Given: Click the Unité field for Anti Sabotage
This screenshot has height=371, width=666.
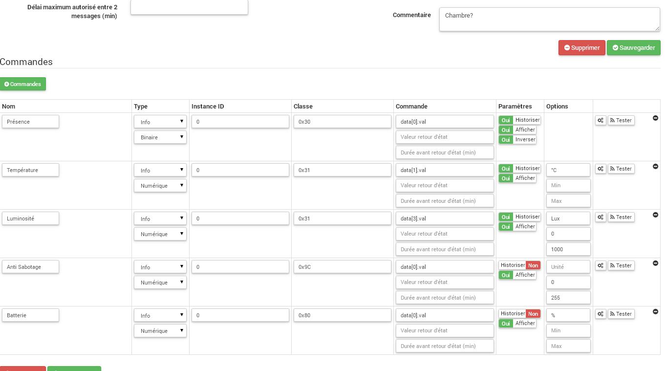Looking at the screenshot, I should 568,267.
